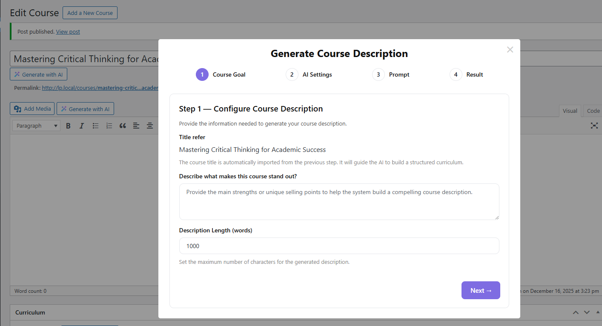602x326 pixels.
Task: Toggle fullscreen editor mode icon
Action: tap(594, 126)
